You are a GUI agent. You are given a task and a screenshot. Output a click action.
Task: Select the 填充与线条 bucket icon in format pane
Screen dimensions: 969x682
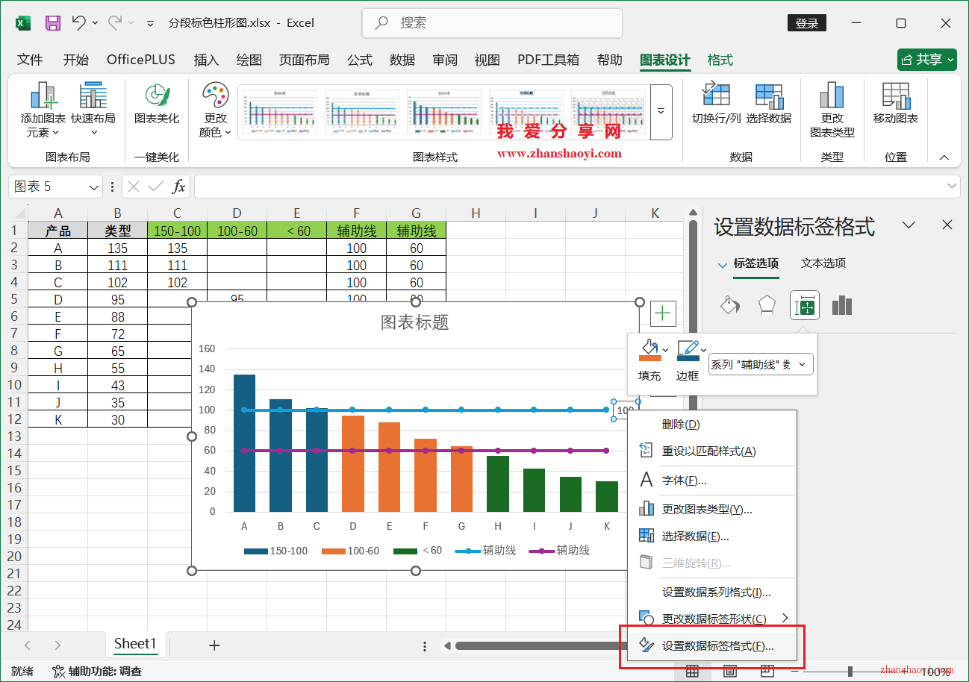[729, 305]
